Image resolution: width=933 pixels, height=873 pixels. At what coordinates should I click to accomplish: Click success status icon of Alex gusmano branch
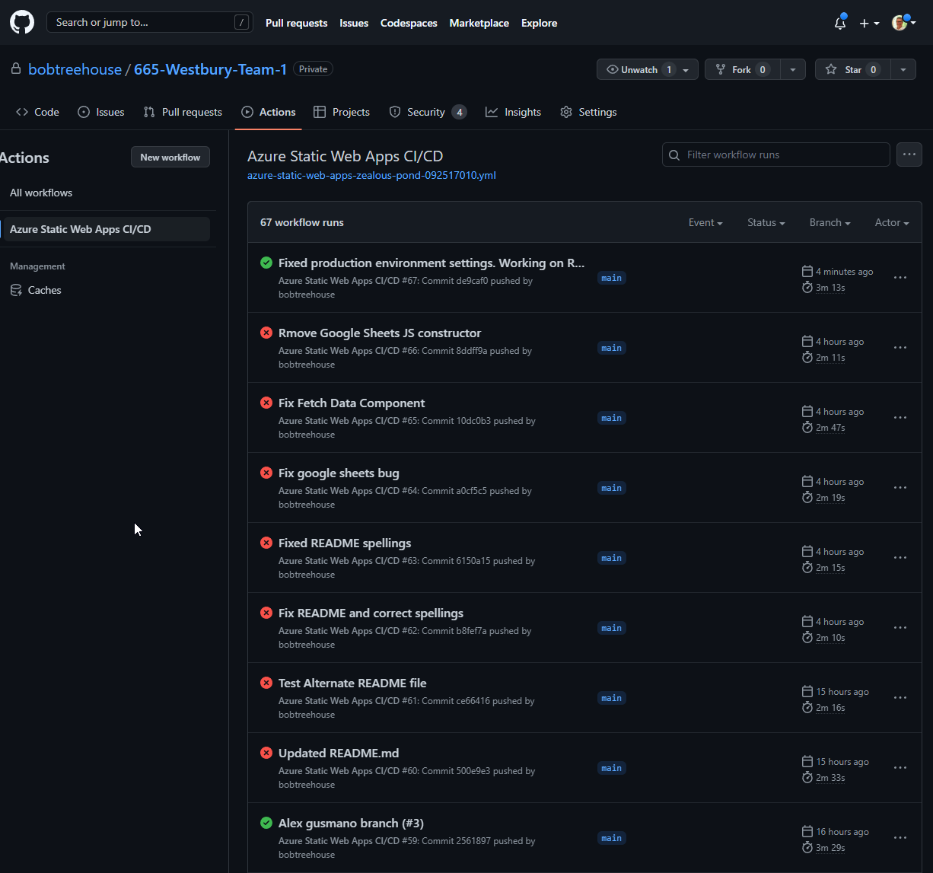[266, 823]
